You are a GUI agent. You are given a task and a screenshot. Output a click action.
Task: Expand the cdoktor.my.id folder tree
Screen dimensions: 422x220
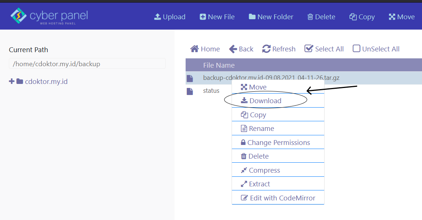[x=11, y=81]
